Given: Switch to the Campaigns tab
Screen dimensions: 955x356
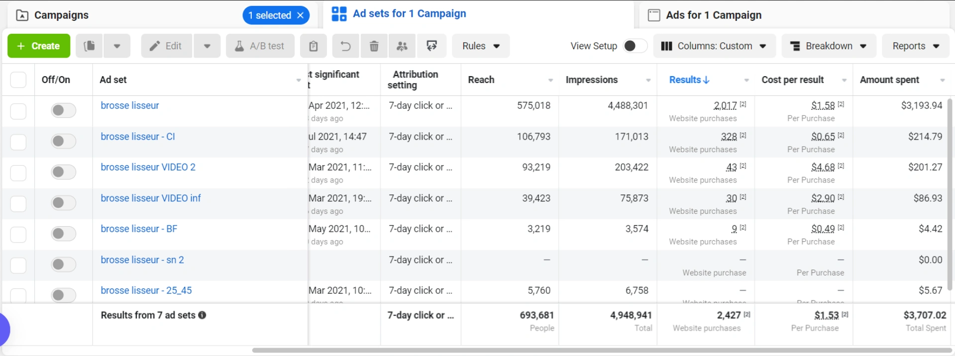Looking at the screenshot, I should [61, 15].
